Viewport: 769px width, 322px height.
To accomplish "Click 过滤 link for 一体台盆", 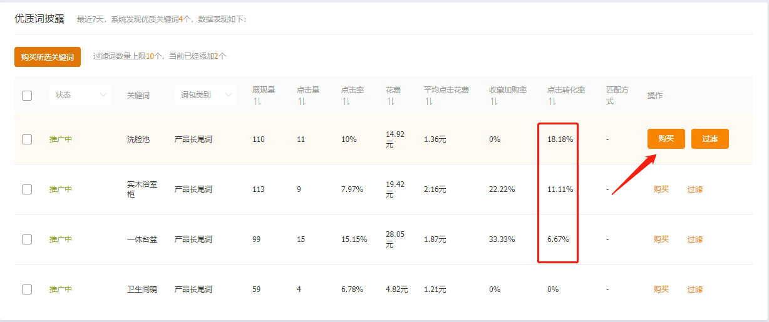I will 694,239.
